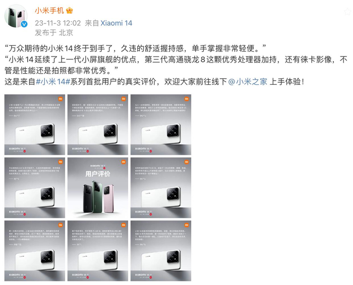Open the middle-left review image thumbnail
This screenshot has height=285, width=353.
click(x=35, y=188)
